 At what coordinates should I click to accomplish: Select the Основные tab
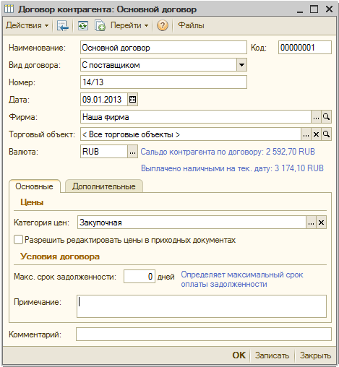tap(35, 186)
